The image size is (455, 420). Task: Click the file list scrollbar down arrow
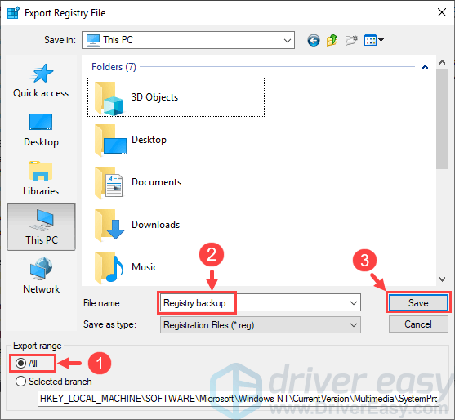click(x=442, y=279)
